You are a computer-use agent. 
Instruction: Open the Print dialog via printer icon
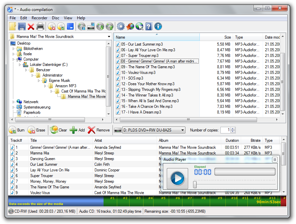40,26
